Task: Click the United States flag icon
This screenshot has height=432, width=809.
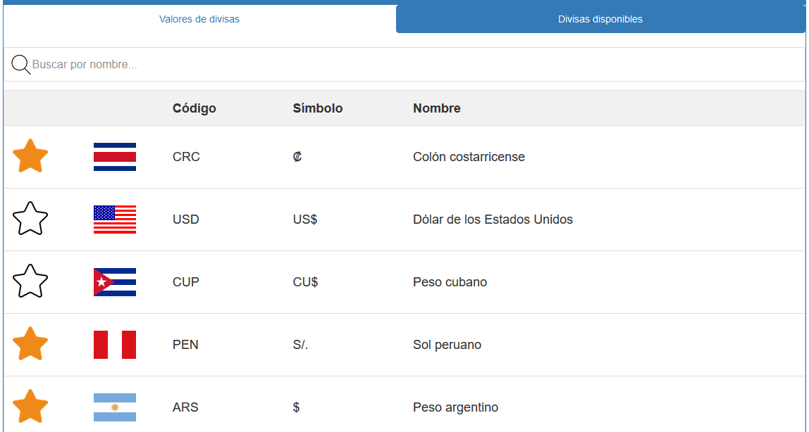Action: 114,219
